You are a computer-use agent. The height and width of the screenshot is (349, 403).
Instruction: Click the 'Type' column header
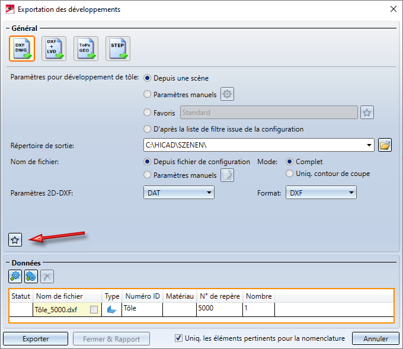[x=112, y=296]
